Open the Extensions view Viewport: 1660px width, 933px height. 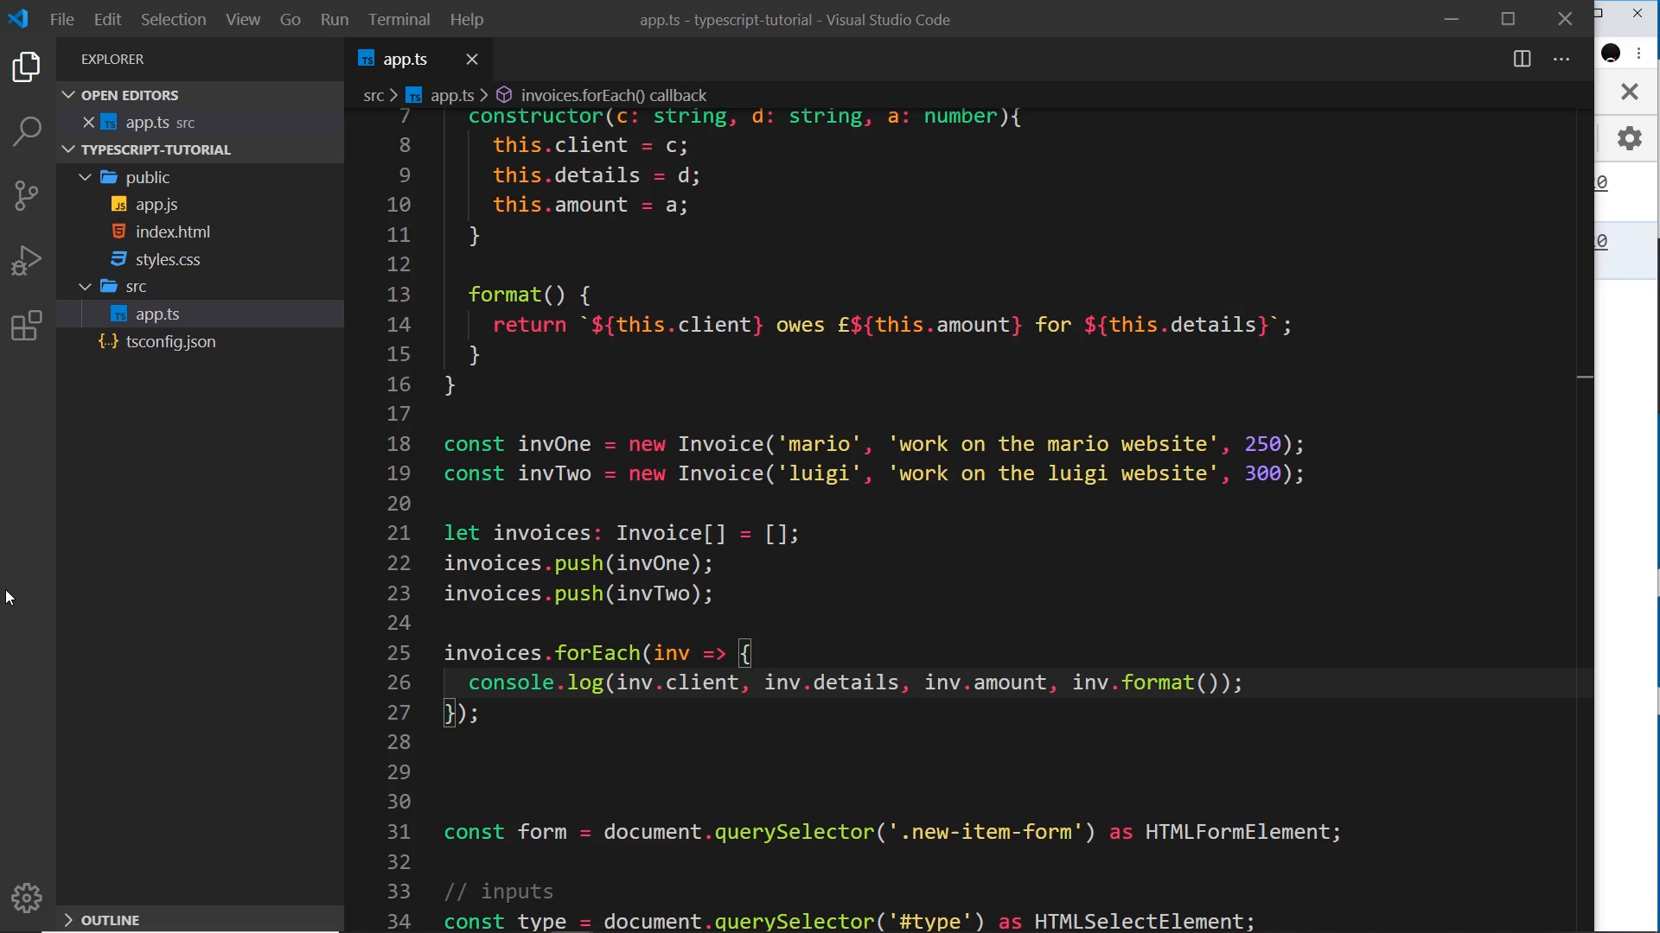(27, 326)
